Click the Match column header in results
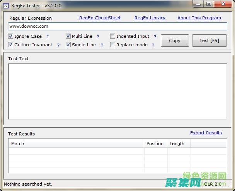 (76, 144)
